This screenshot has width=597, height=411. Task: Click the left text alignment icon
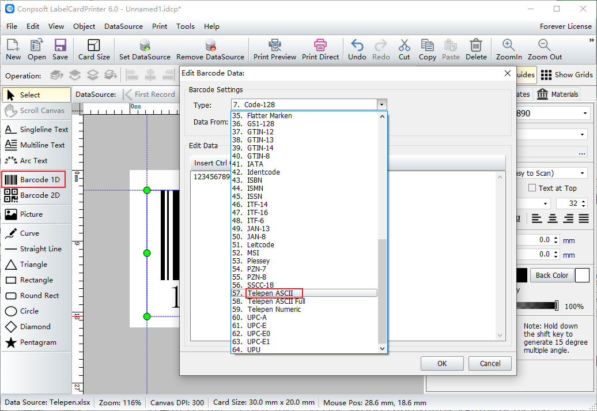point(537,218)
